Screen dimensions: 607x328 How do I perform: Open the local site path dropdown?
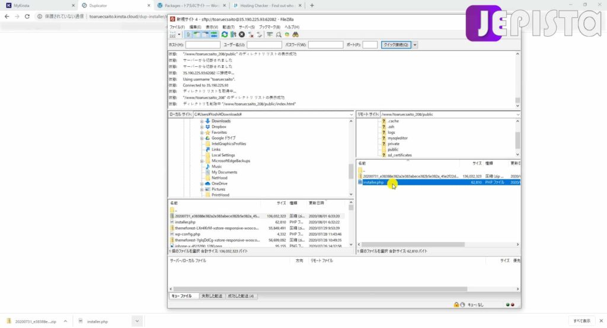coord(351,114)
